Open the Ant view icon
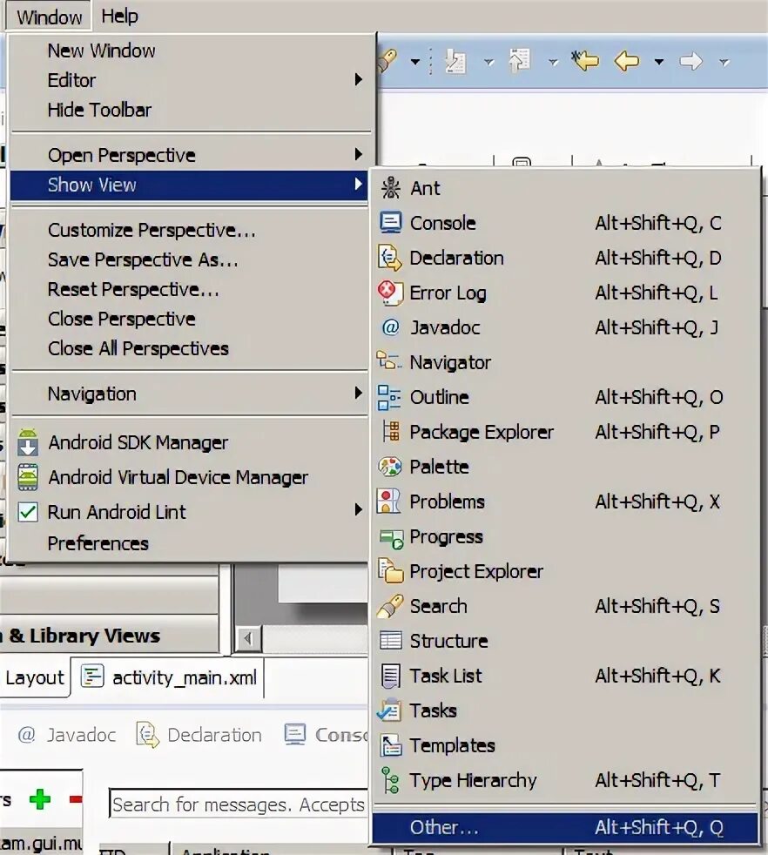The width and height of the screenshot is (768, 855). [391, 188]
